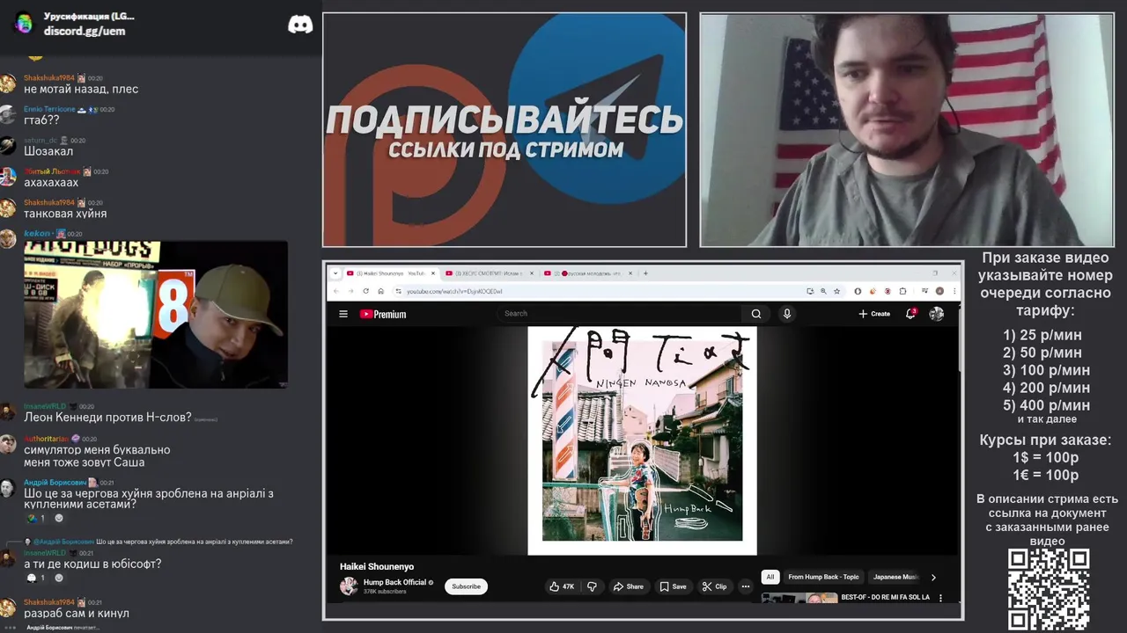The height and width of the screenshot is (633, 1127).
Task: Click the 'Шозакал' chat message
Action: click(48, 151)
